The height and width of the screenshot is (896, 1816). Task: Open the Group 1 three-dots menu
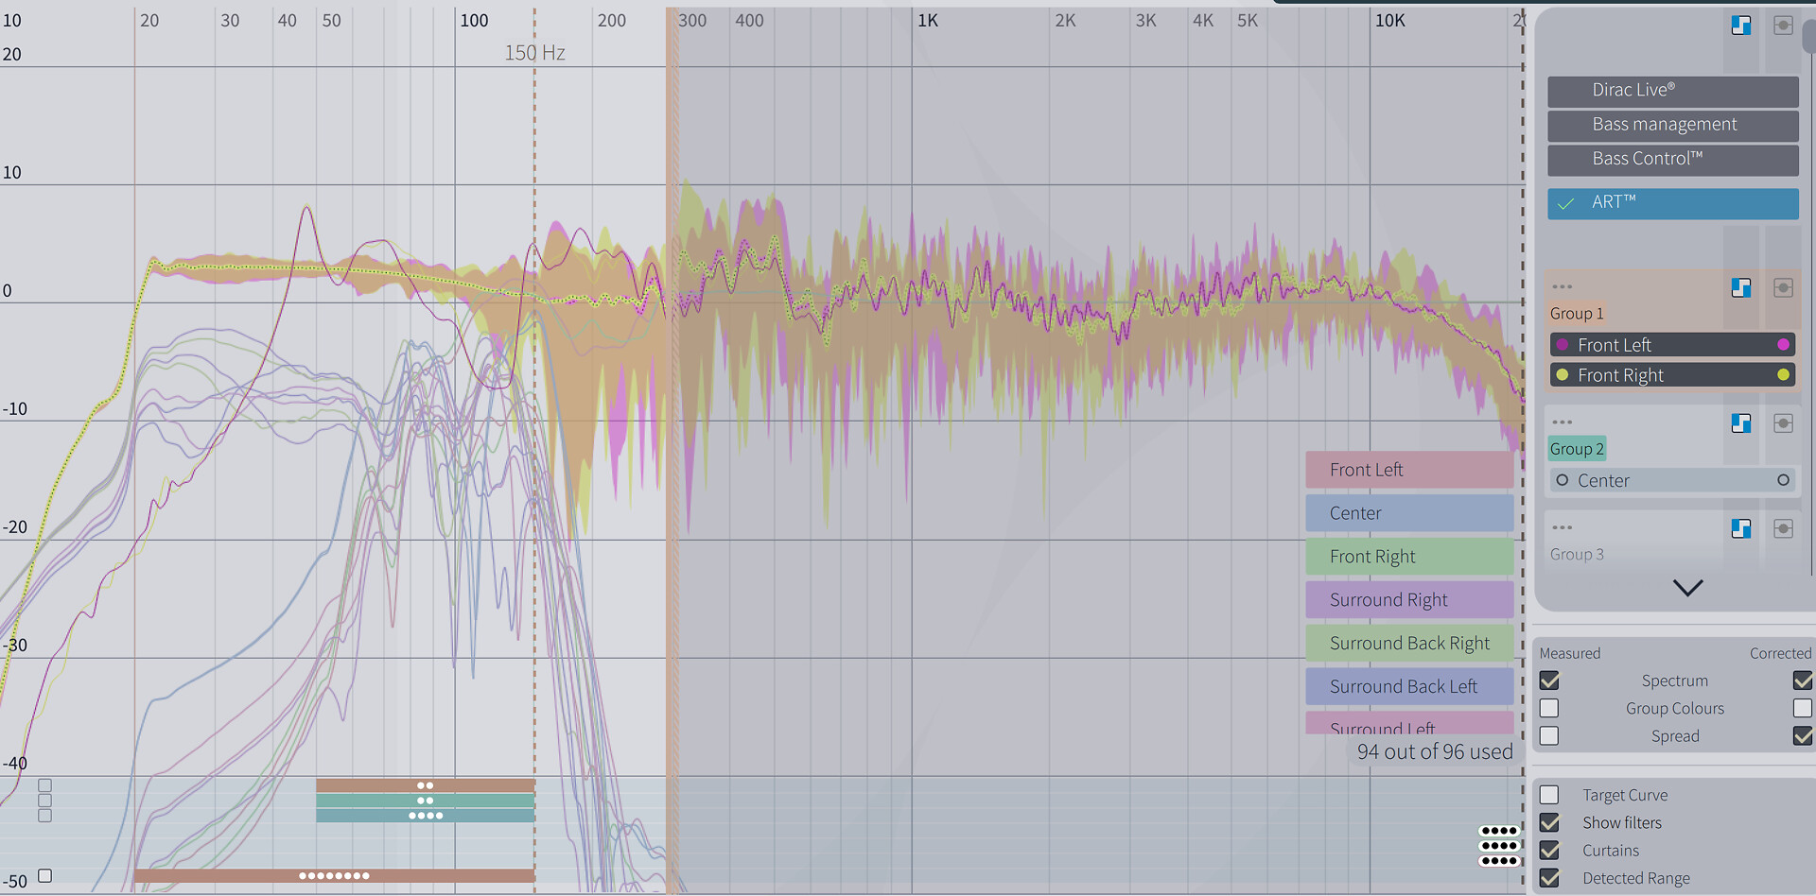pyautogui.click(x=1562, y=286)
